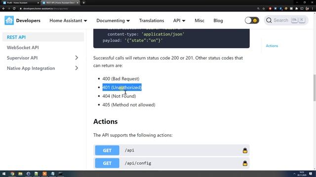This screenshot has width=316, height=177.
Task: Click the page vertical scrollbar thumb
Action: [x=315, y=88]
